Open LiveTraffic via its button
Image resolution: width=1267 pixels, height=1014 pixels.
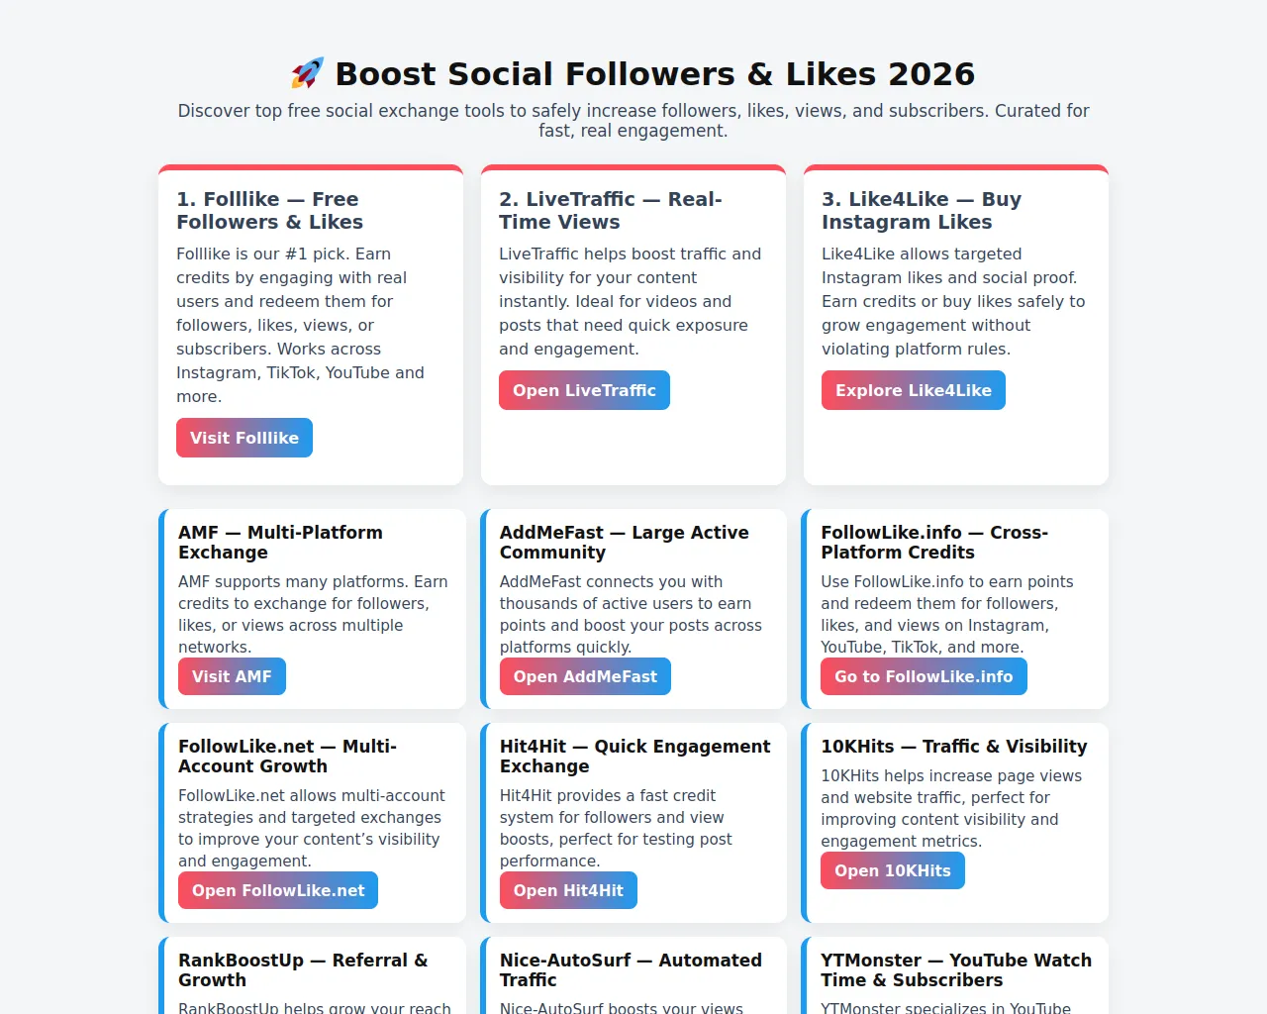(584, 390)
